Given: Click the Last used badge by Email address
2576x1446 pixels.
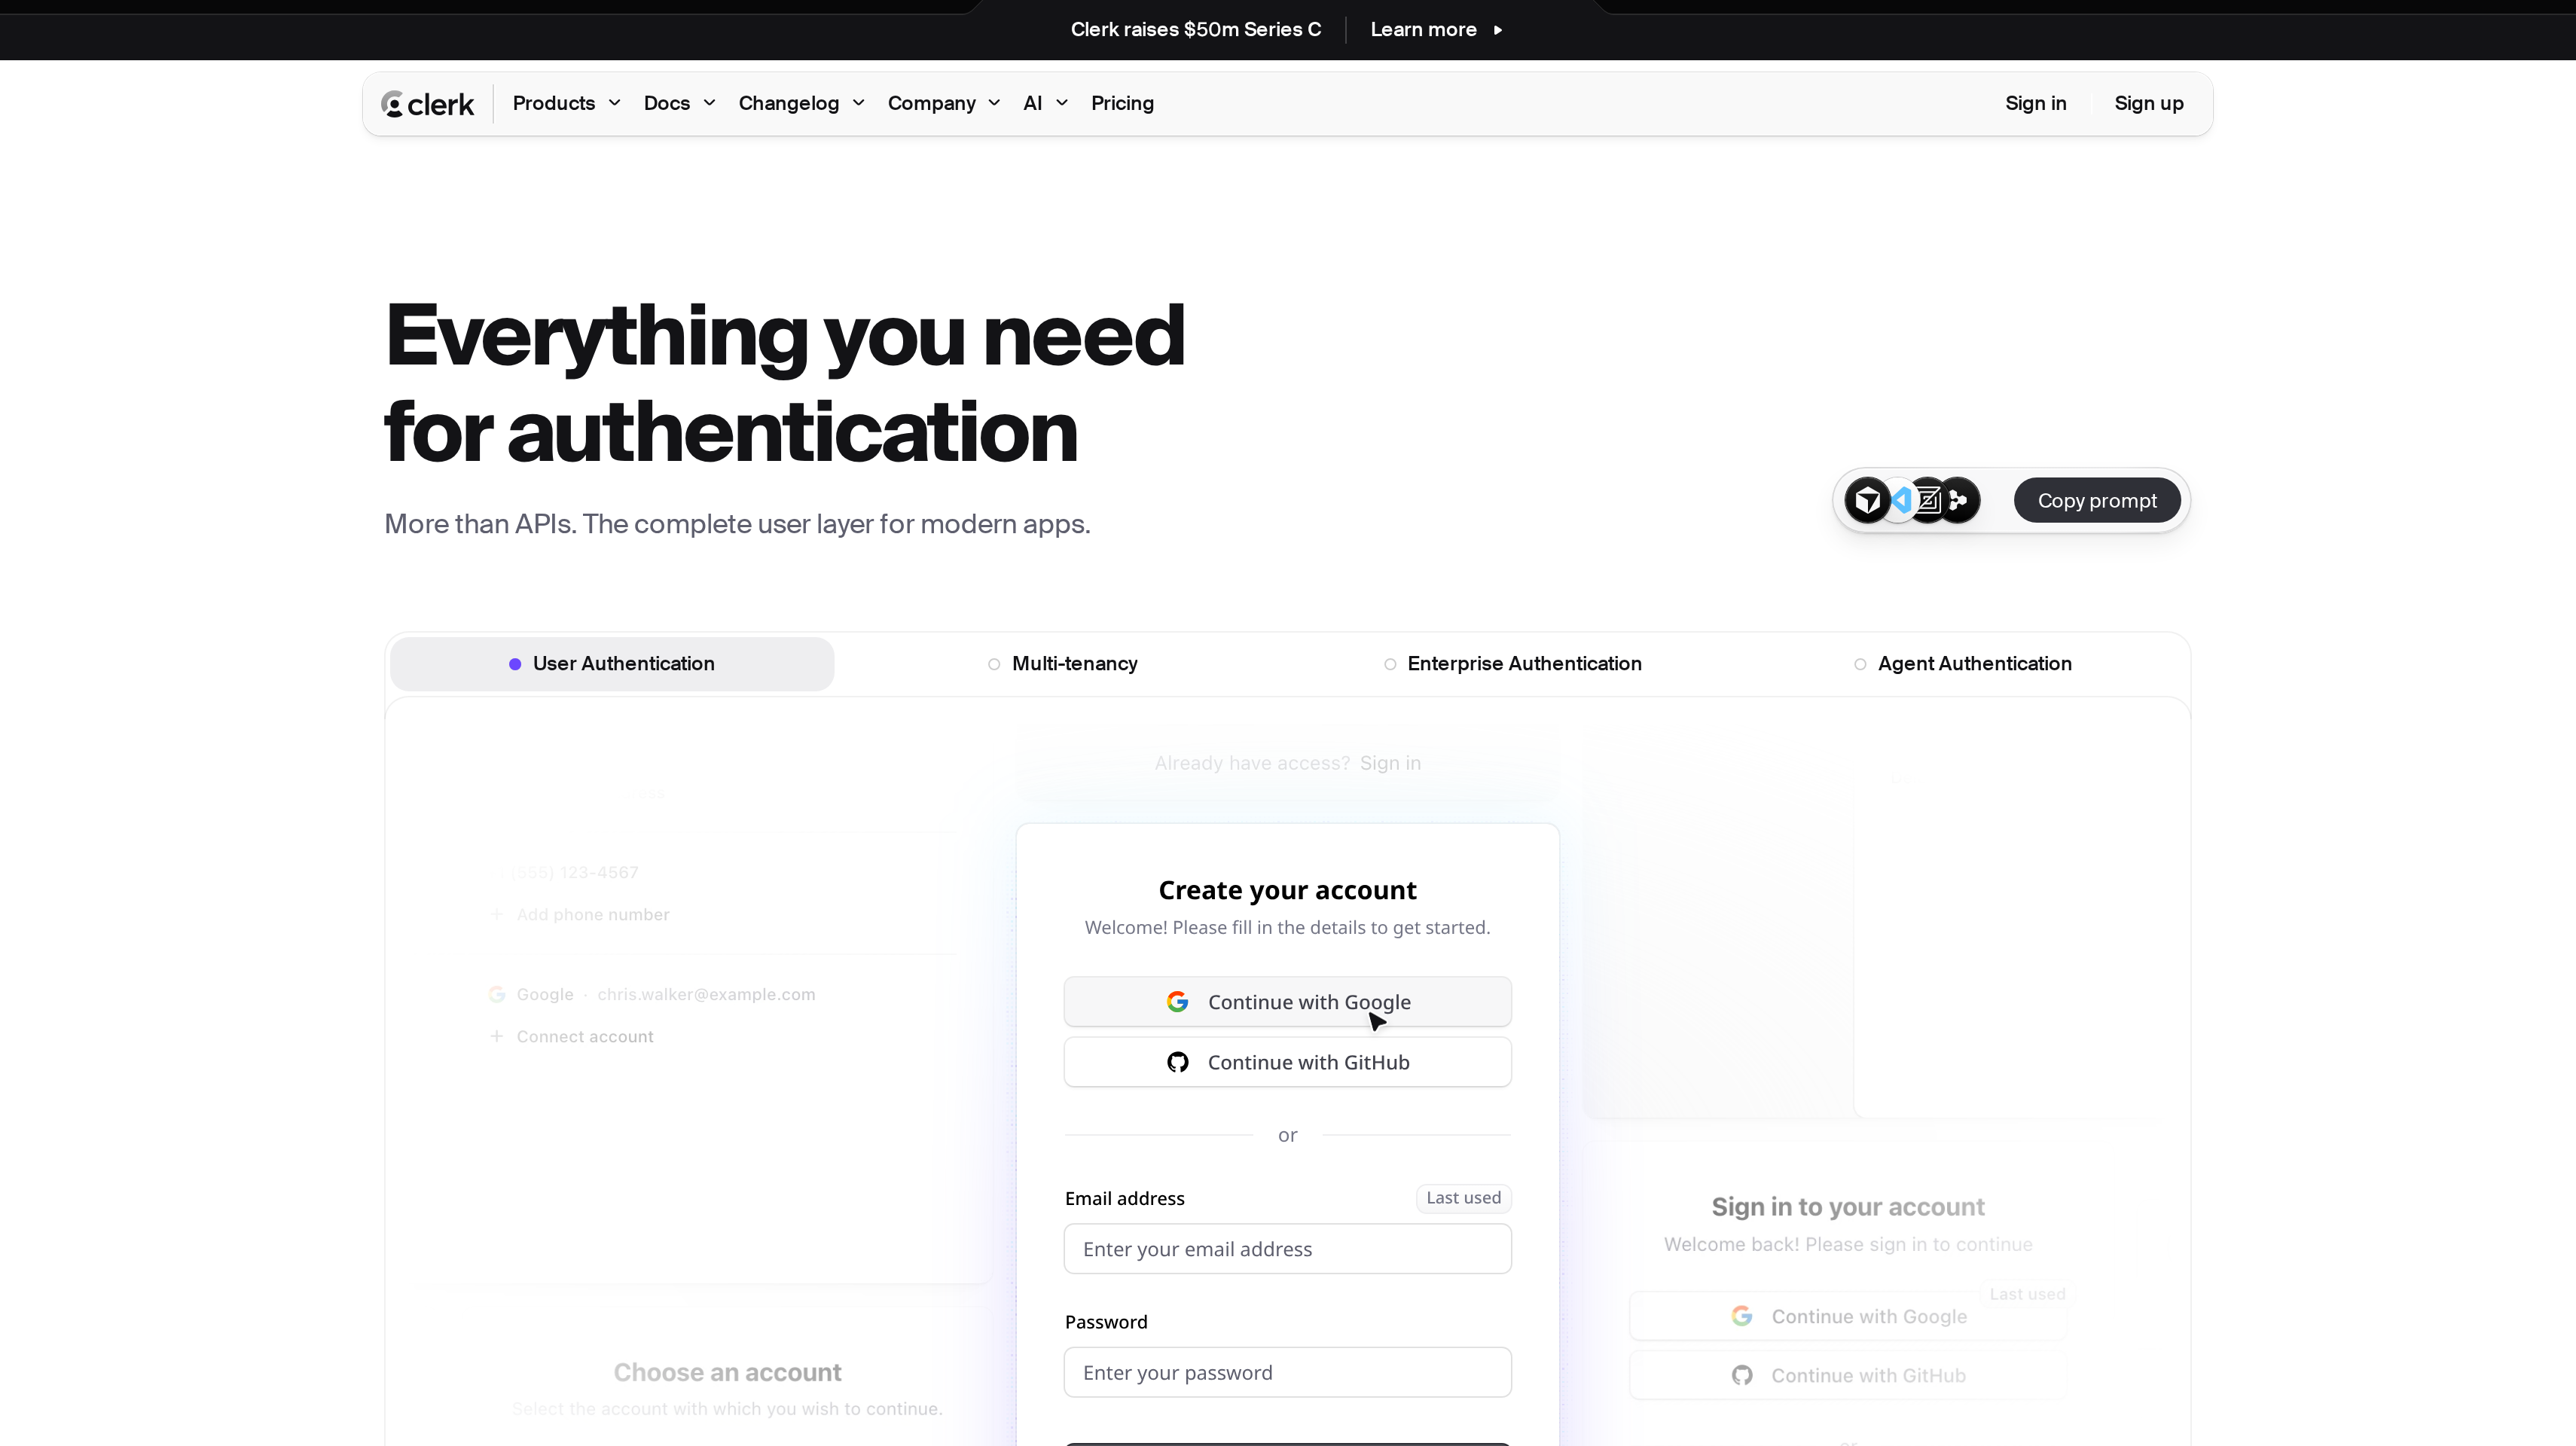Looking at the screenshot, I should tap(1463, 1198).
